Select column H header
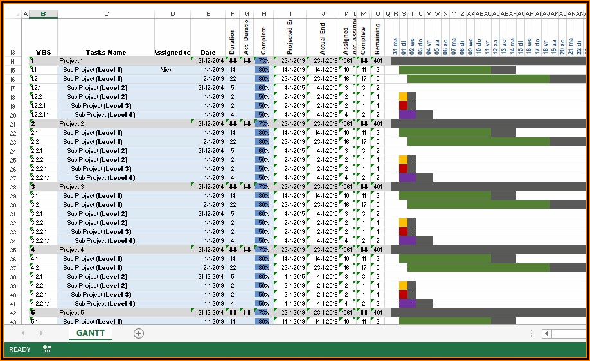This screenshot has width=590, height=361. (264, 14)
